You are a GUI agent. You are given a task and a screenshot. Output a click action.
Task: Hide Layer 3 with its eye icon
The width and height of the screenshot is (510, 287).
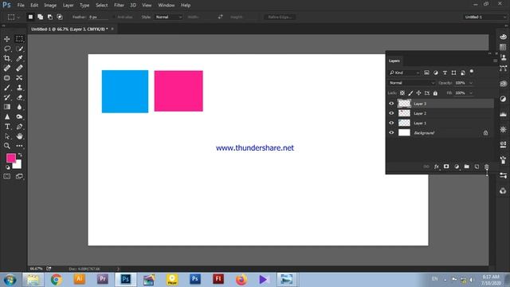point(391,104)
